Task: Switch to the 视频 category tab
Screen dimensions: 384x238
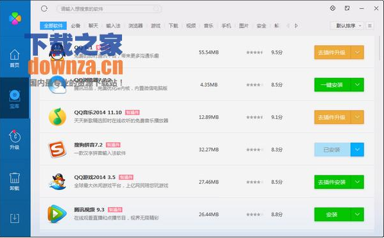Action: [x=191, y=26]
